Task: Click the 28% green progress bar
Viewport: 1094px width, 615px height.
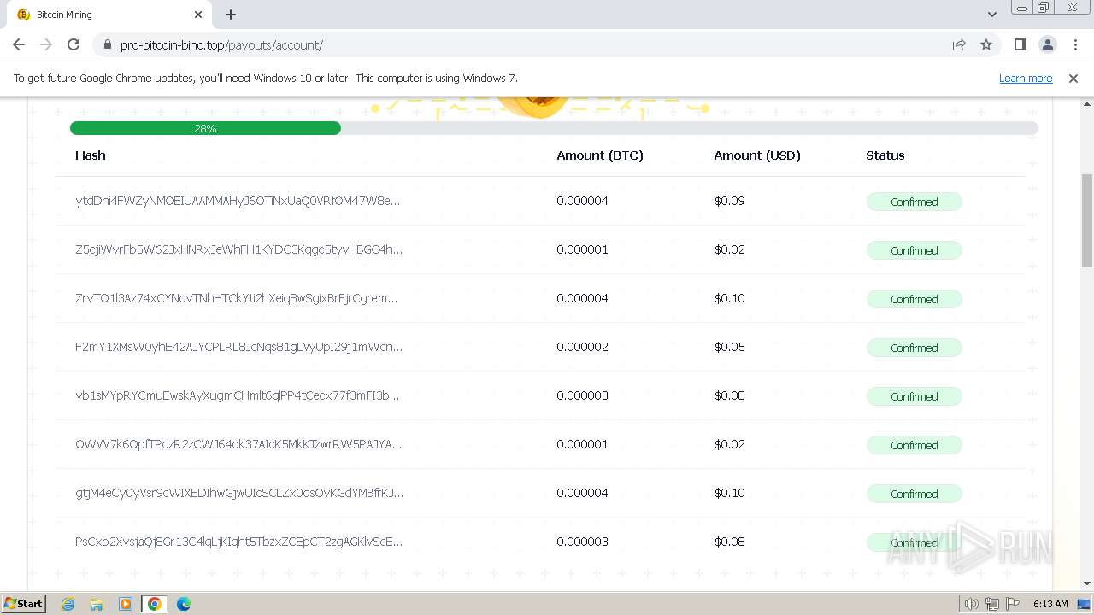Action: tap(205, 128)
